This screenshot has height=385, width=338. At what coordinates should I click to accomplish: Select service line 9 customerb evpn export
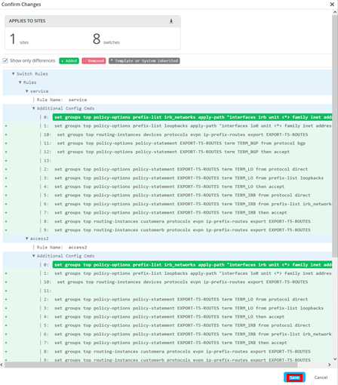coord(183,230)
